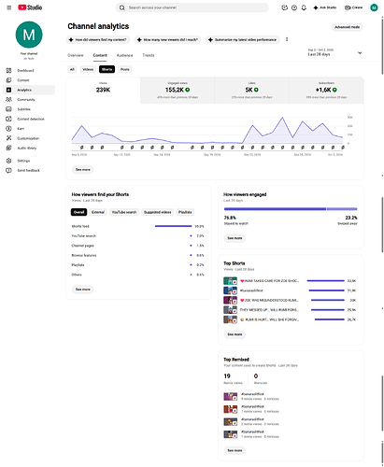Expand the Last 28 days date range dropdown
The image size is (384, 467).
[334, 52]
